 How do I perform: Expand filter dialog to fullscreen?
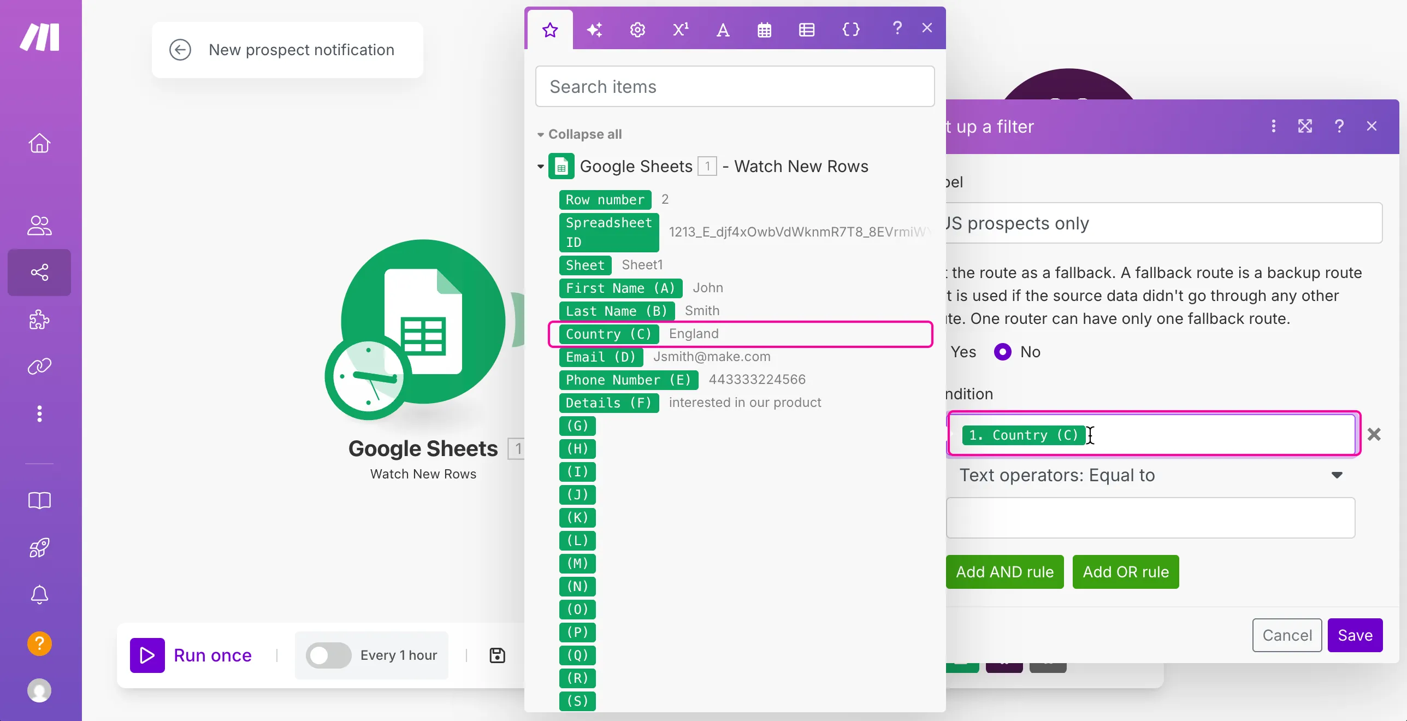click(1305, 126)
